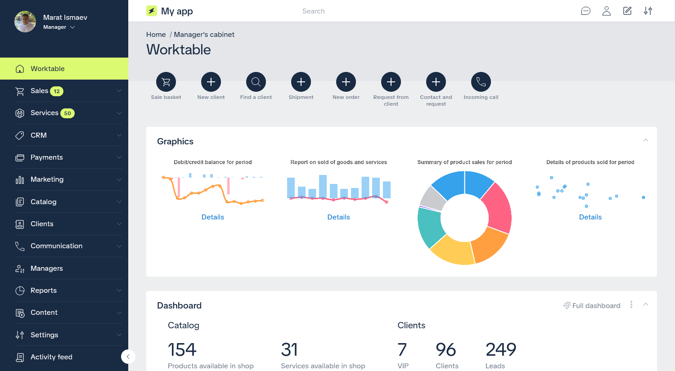
Task: Open the edit note icon in header
Action: coord(627,11)
